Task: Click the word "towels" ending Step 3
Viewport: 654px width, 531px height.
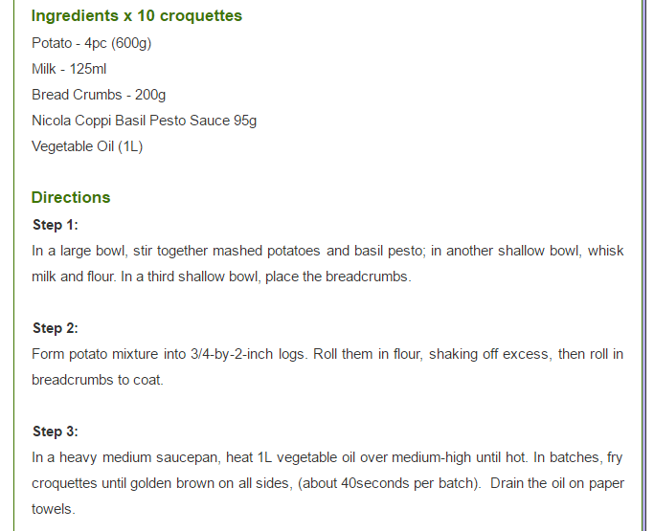Action: pos(53,509)
